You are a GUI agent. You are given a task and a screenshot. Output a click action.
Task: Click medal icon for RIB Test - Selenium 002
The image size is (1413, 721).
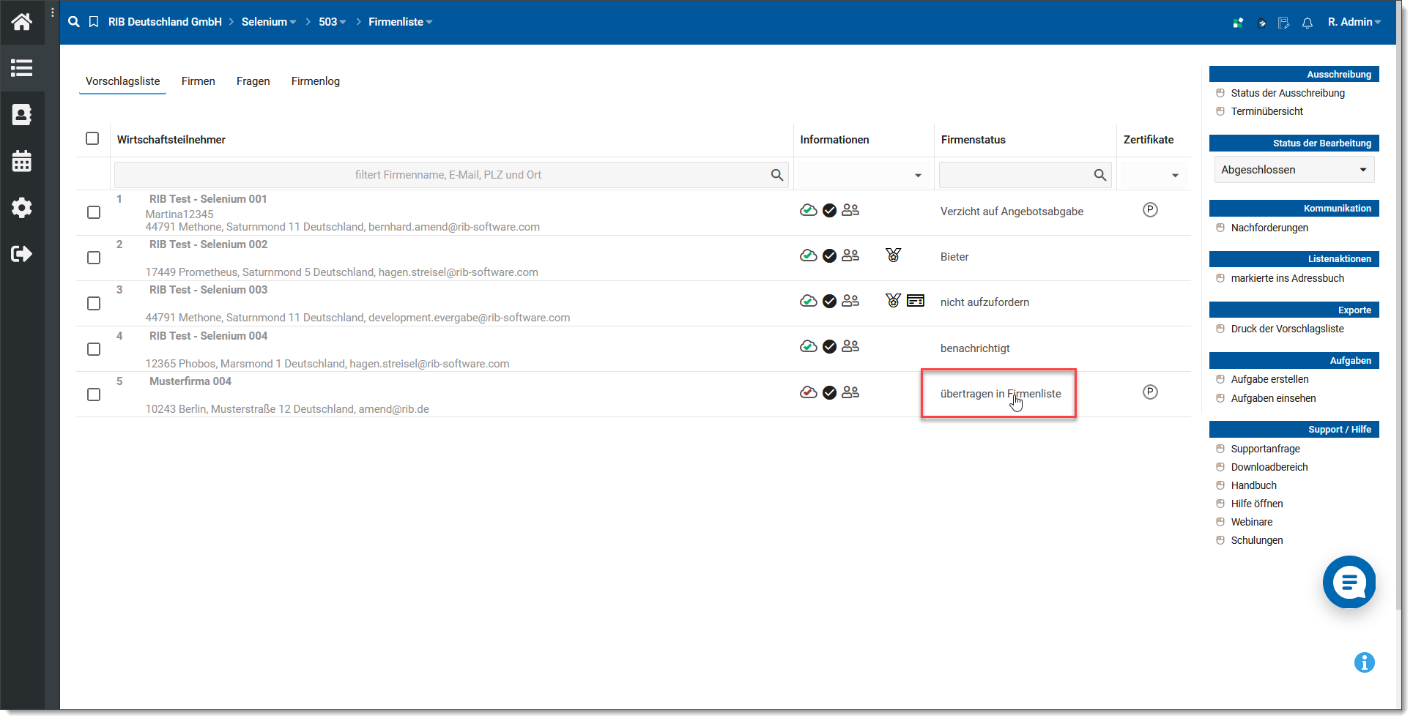pyautogui.click(x=893, y=255)
